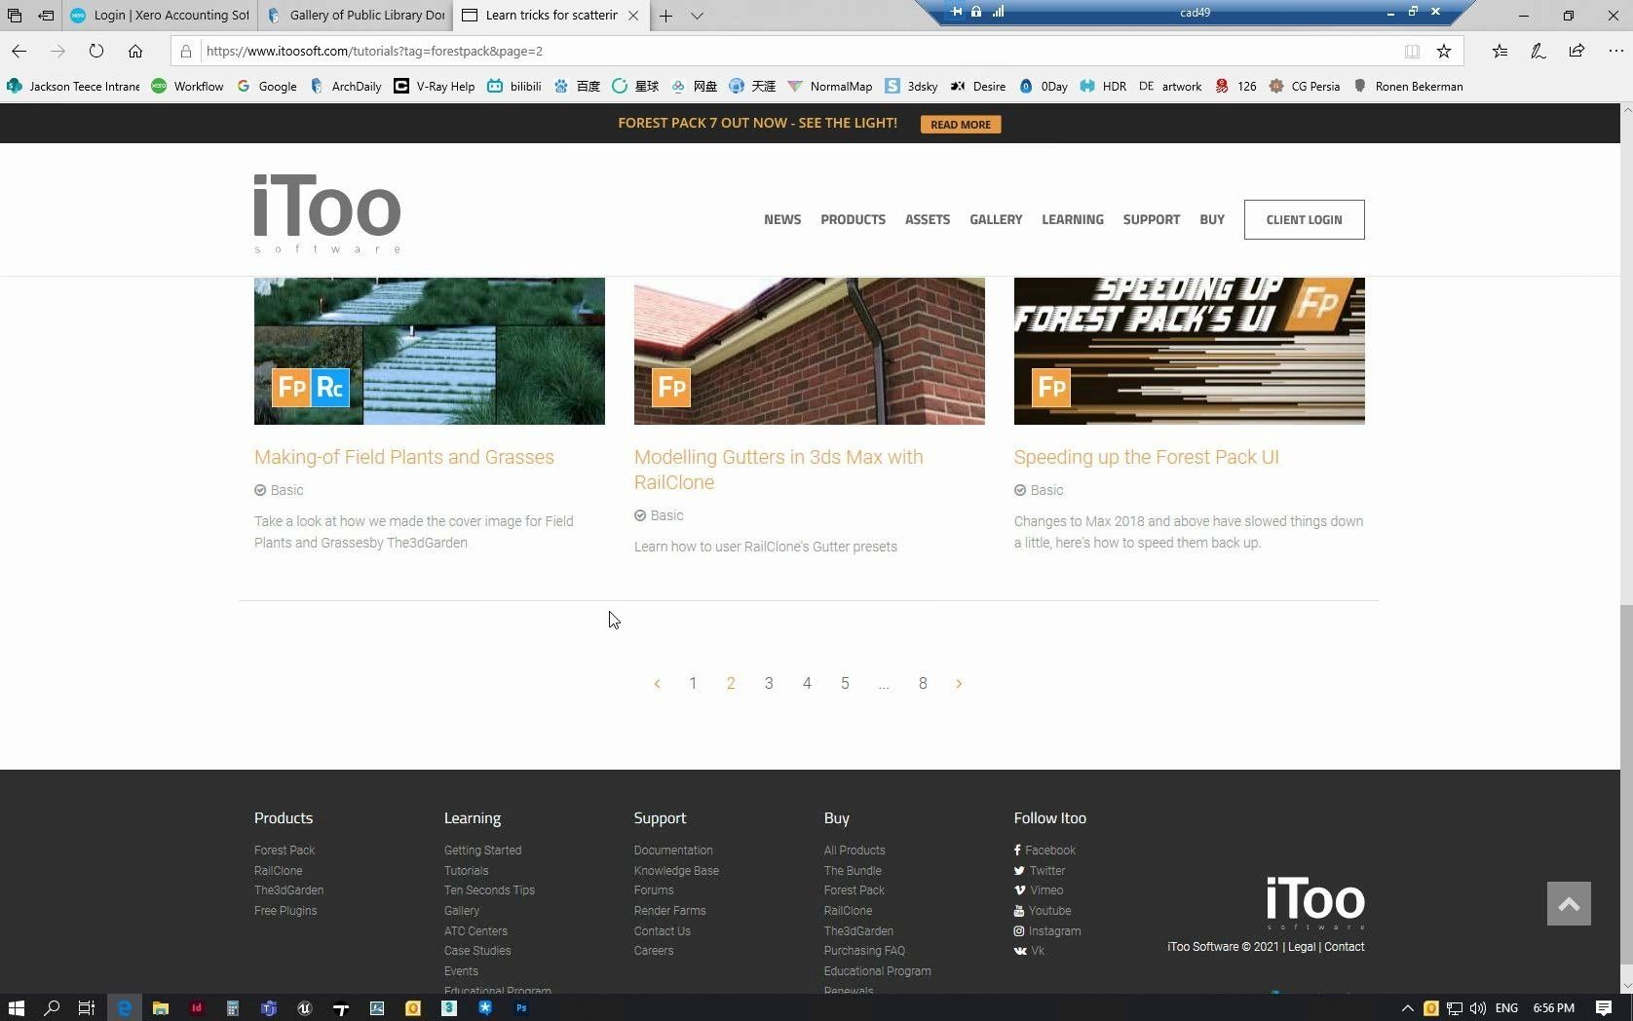Click the site lock icon in address bar
The image size is (1633, 1021).
point(186,51)
